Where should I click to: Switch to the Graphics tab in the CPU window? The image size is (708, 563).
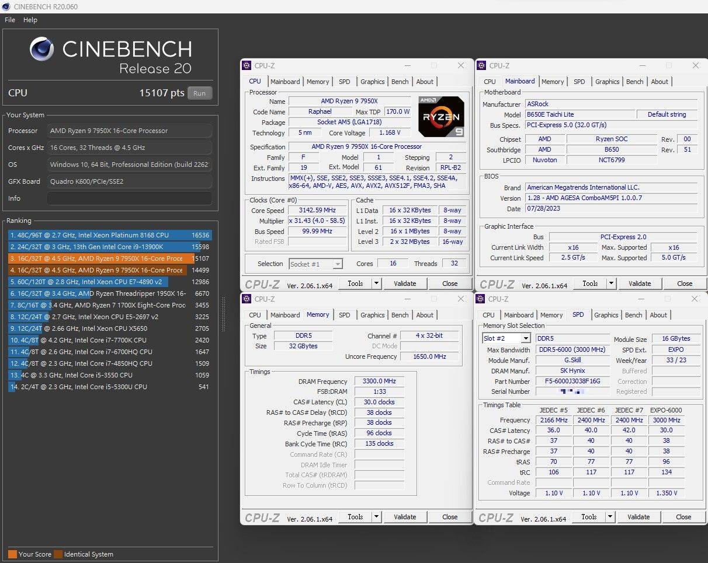[372, 81]
